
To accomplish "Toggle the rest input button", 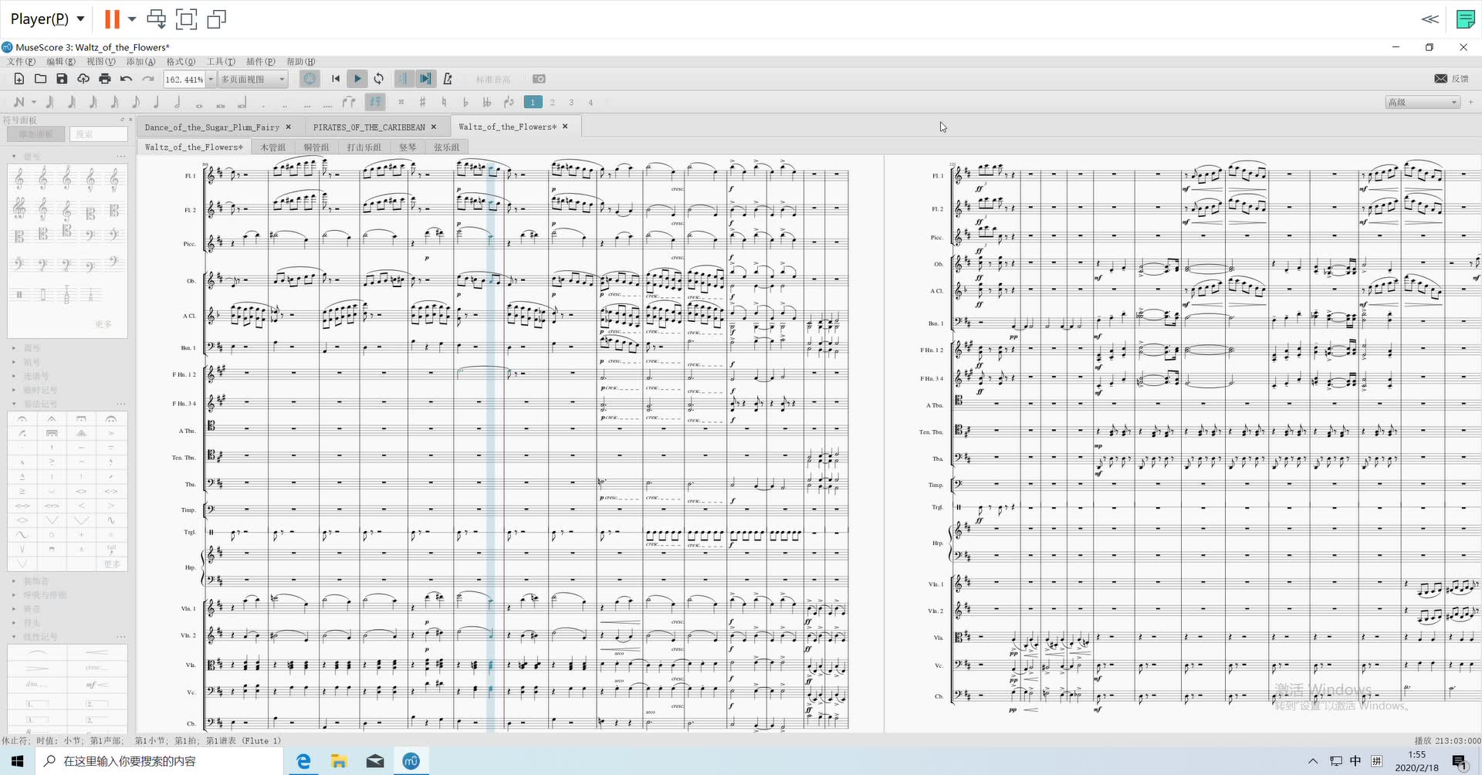I will [x=375, y=102].
